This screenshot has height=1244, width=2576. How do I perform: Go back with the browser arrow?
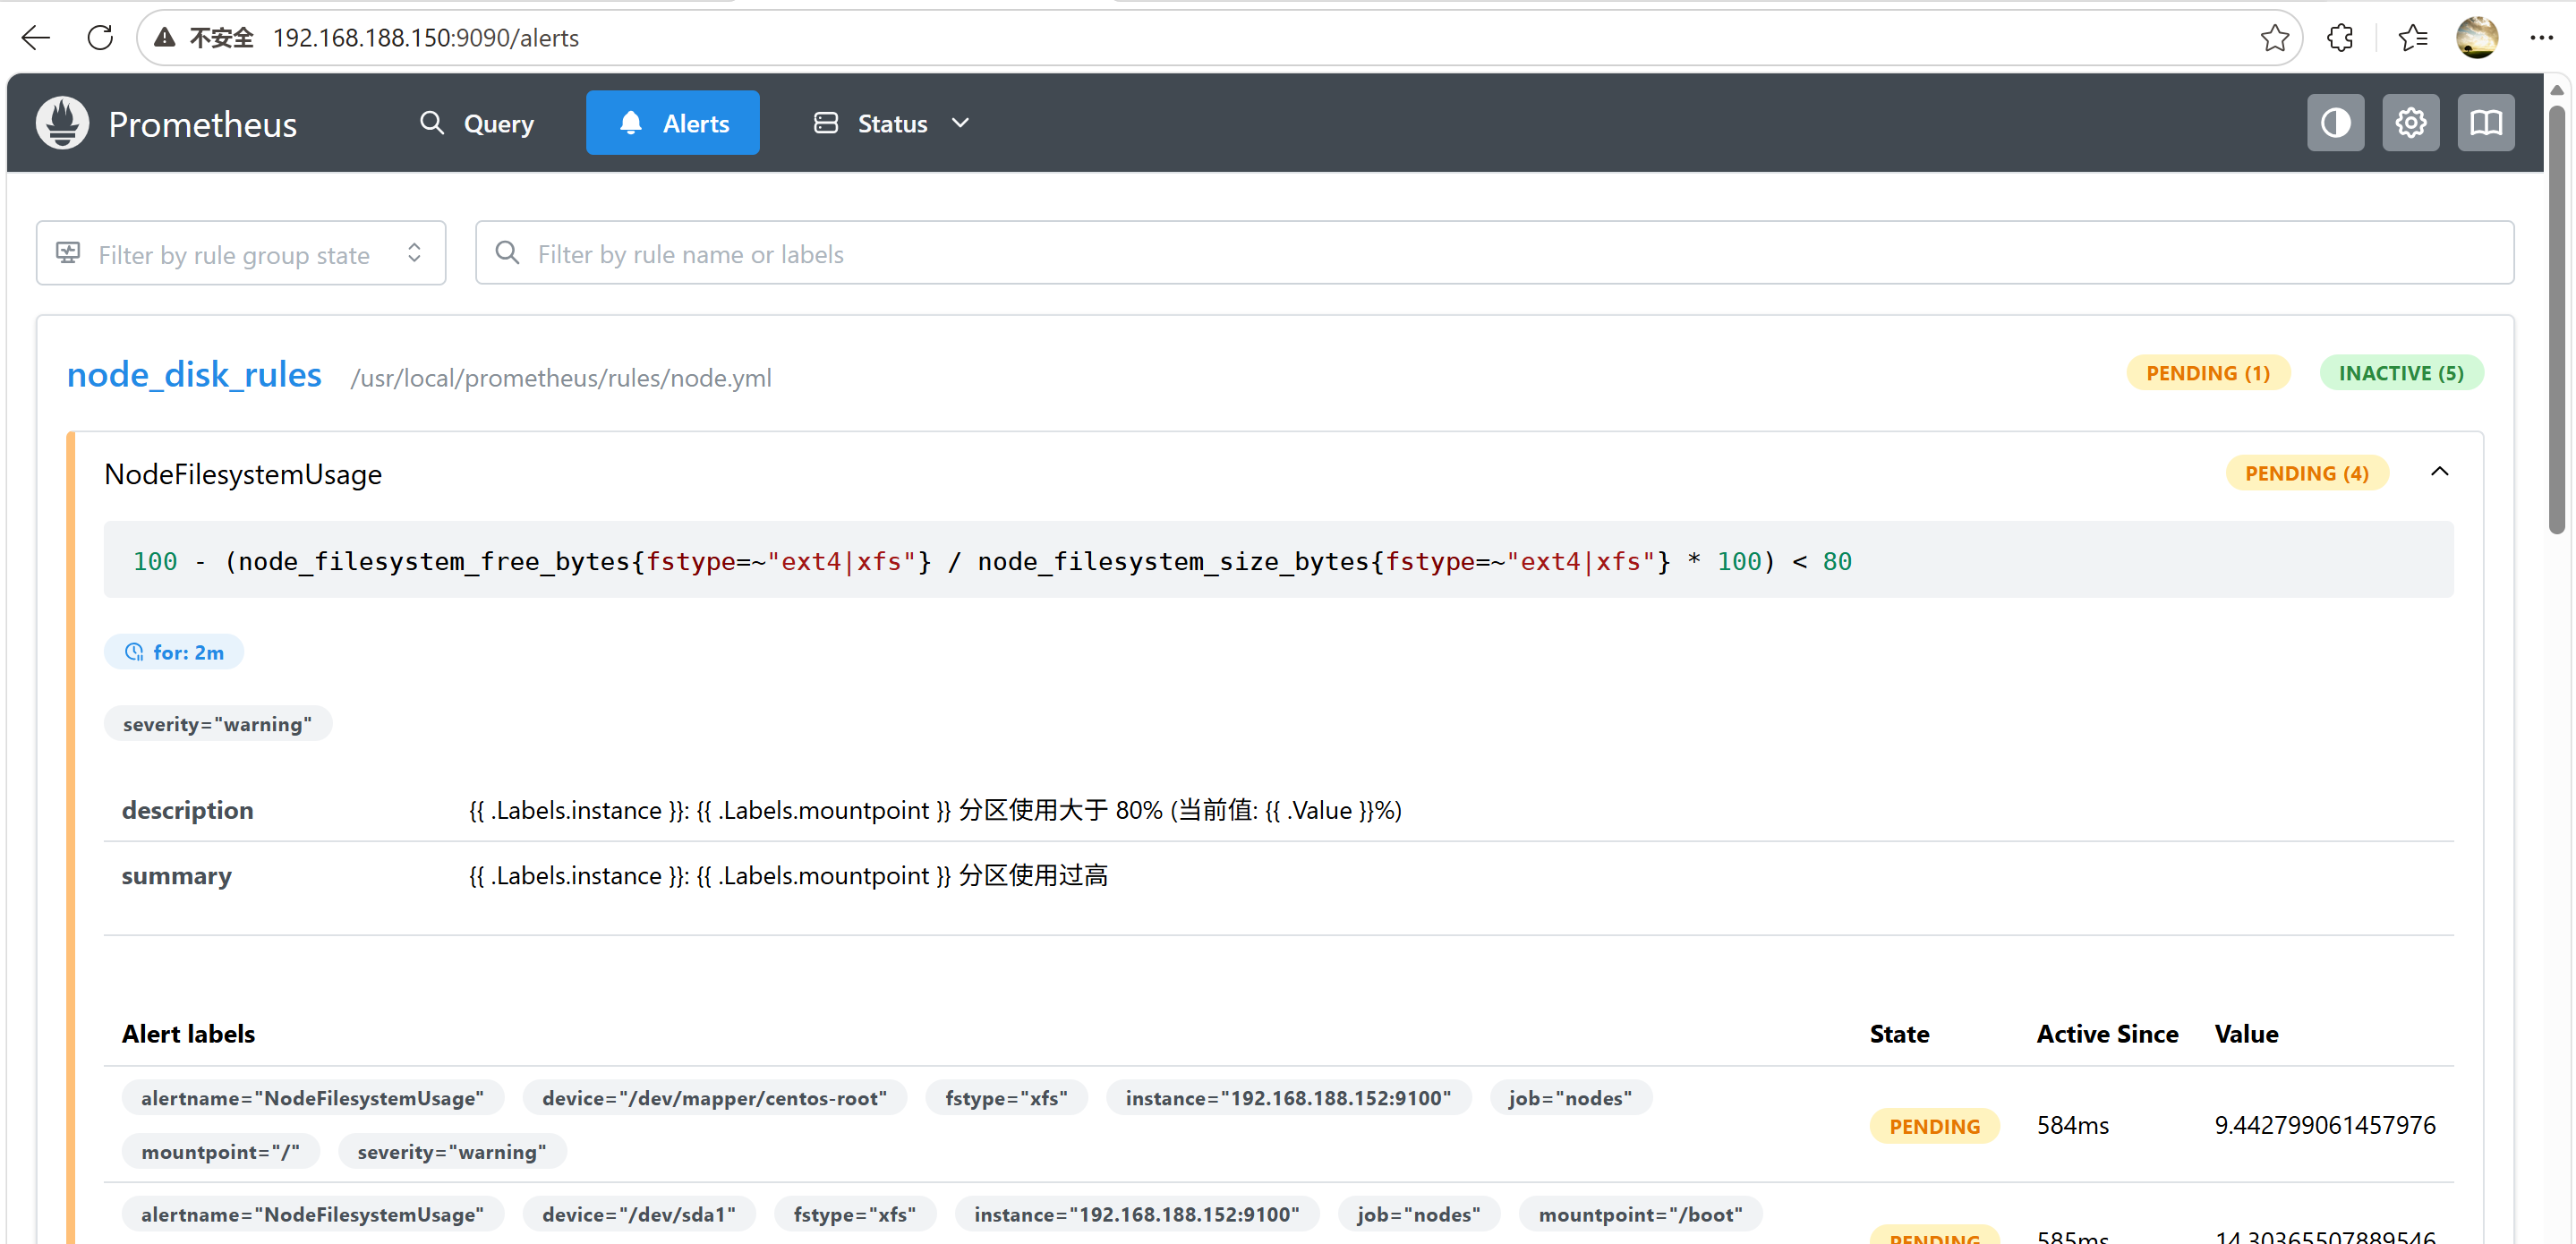click(x=36, y=38)
